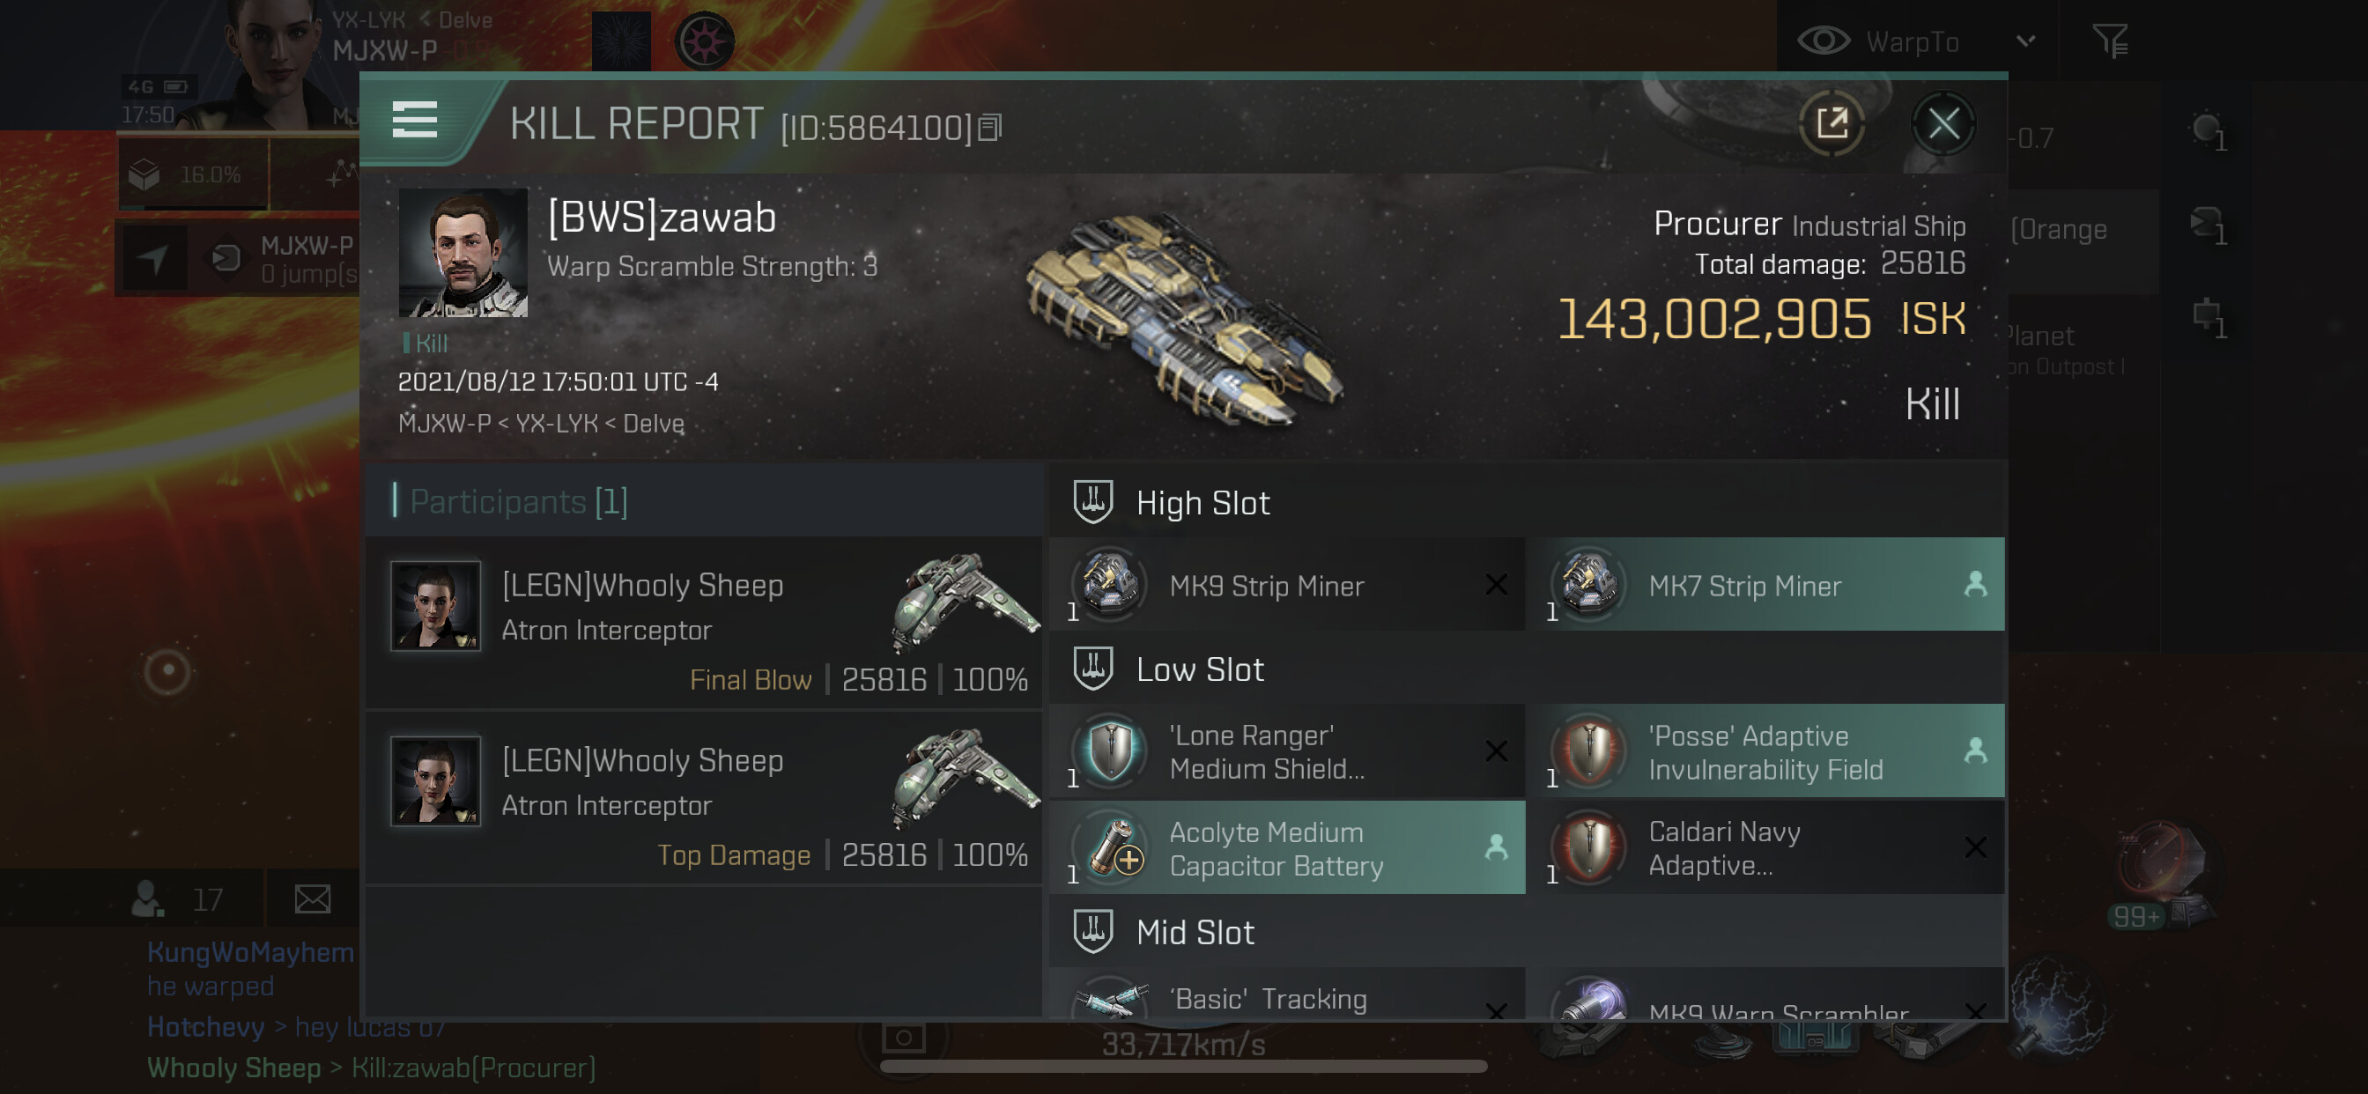Open the overview filter icon
The height and width of the screenshot is (1094, 2368).
2110,41
